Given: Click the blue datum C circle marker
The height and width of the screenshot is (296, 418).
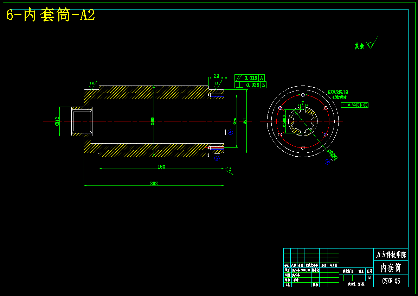Looking at the screenshot, I should pyautogui.click(x=327, y=162).
